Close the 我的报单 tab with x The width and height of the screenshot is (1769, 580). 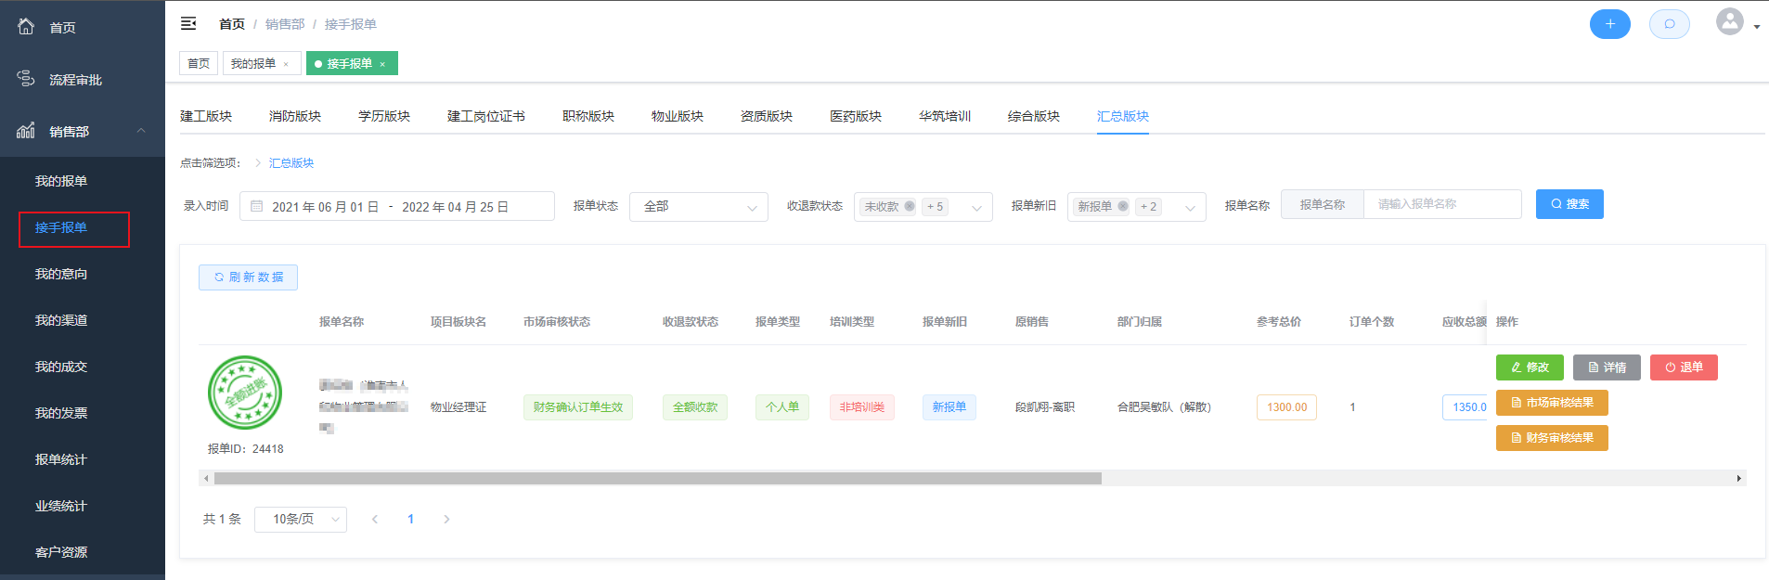click(286, 64)
